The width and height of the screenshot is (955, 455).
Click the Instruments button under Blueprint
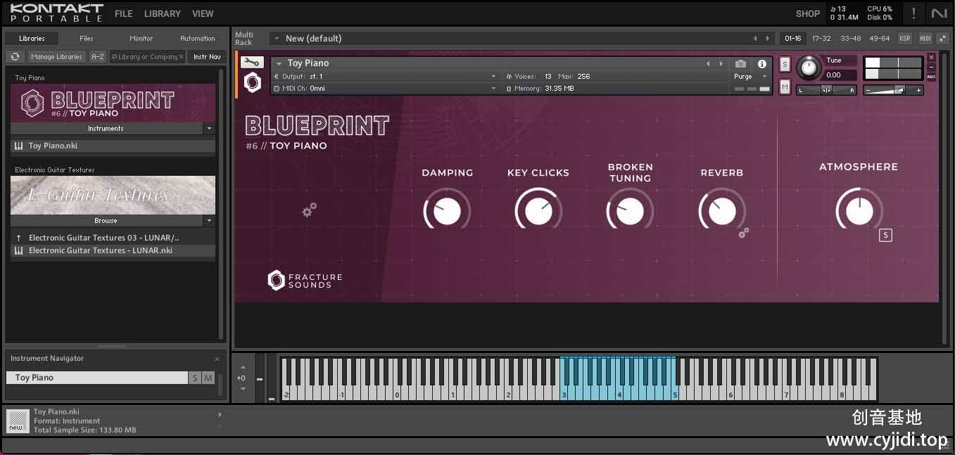pos(106,129)
